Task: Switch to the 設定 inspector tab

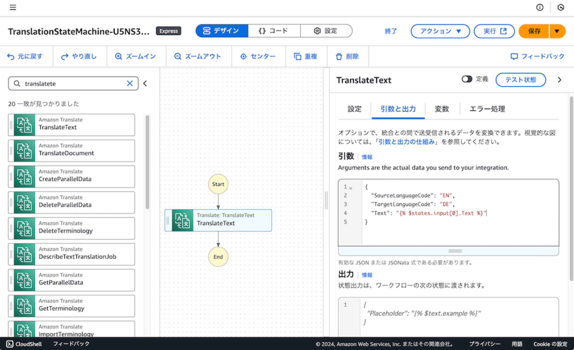Action: tap(354, 109)
